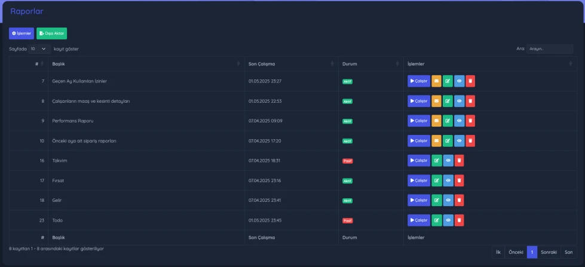Delete Önceki aya ait sipariş raporları report

tap(470, 140)
